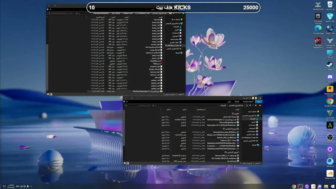Select the Discord desktop icon
Viewport: 336px width, 189px height.
point(330,78)
